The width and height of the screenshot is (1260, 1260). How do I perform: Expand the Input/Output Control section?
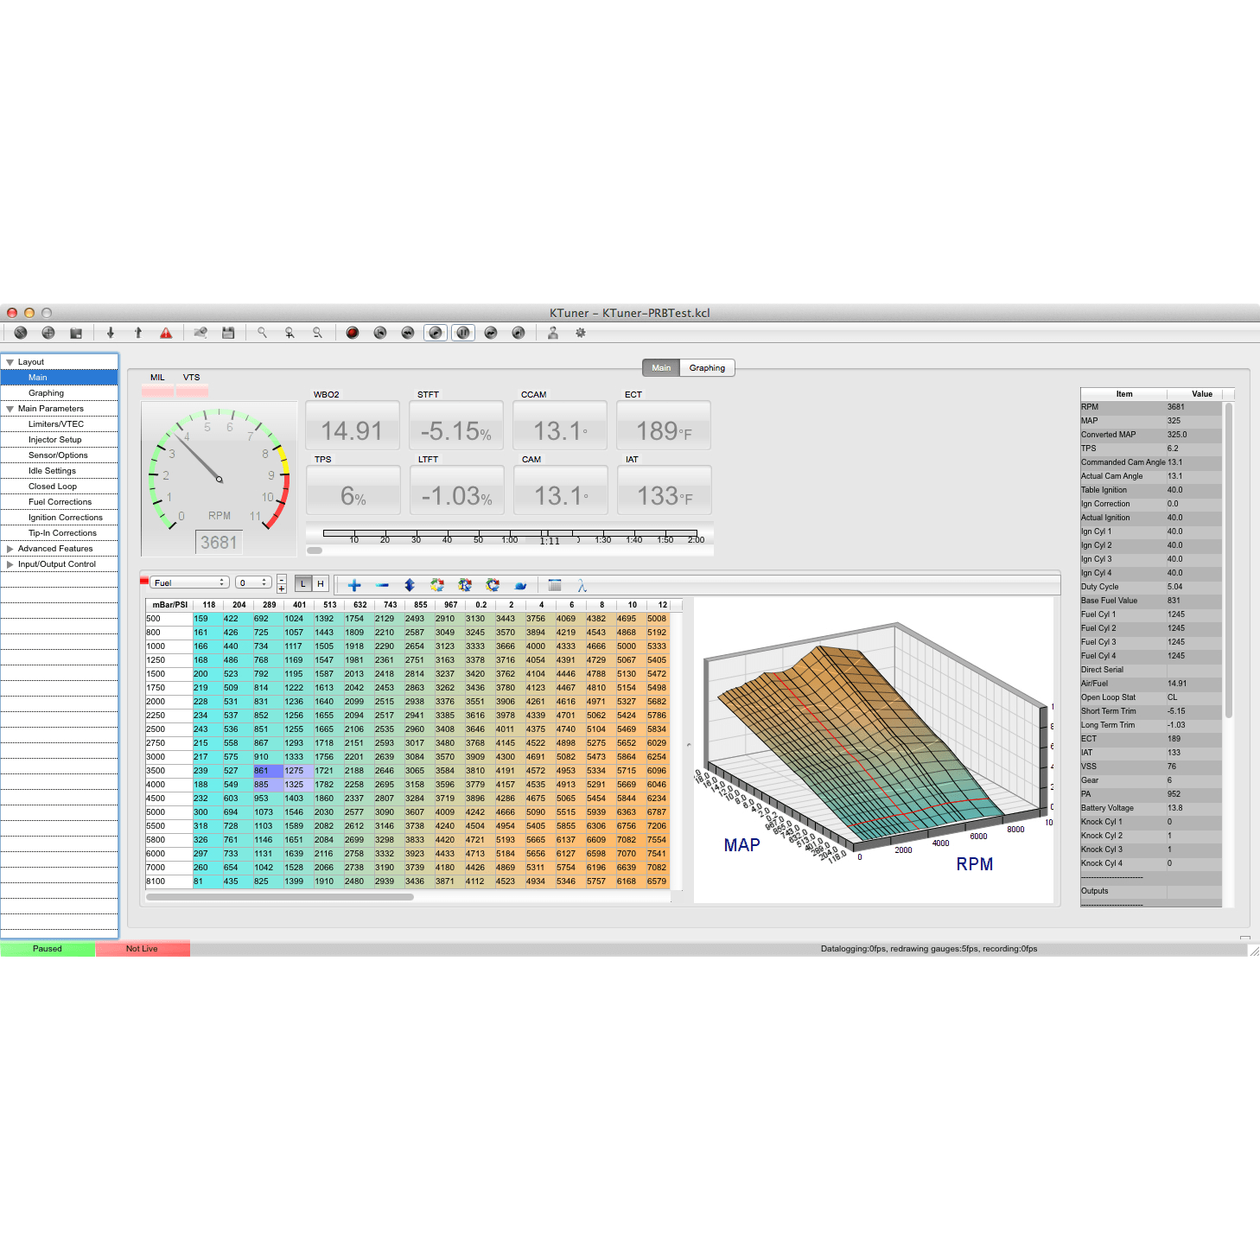[x=10, y=564]
